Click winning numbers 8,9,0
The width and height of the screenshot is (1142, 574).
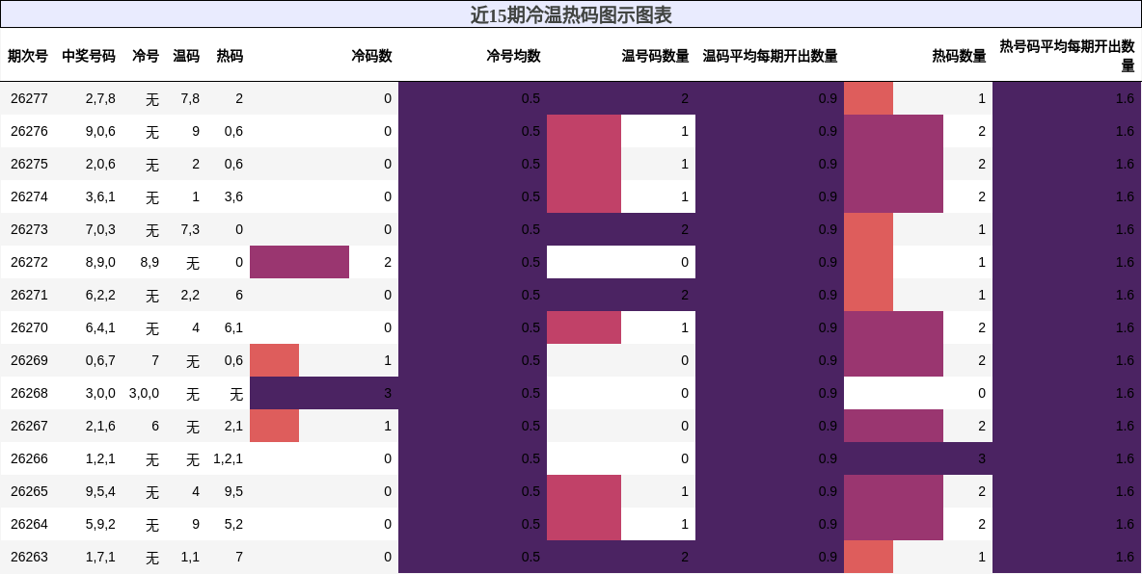tap(100, 262)
